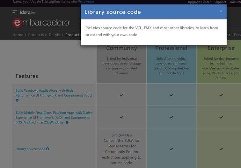The width and height of the screenshot is (241, 168).
Task: Click Enterprise description about development teams
Action: point(221,68)
